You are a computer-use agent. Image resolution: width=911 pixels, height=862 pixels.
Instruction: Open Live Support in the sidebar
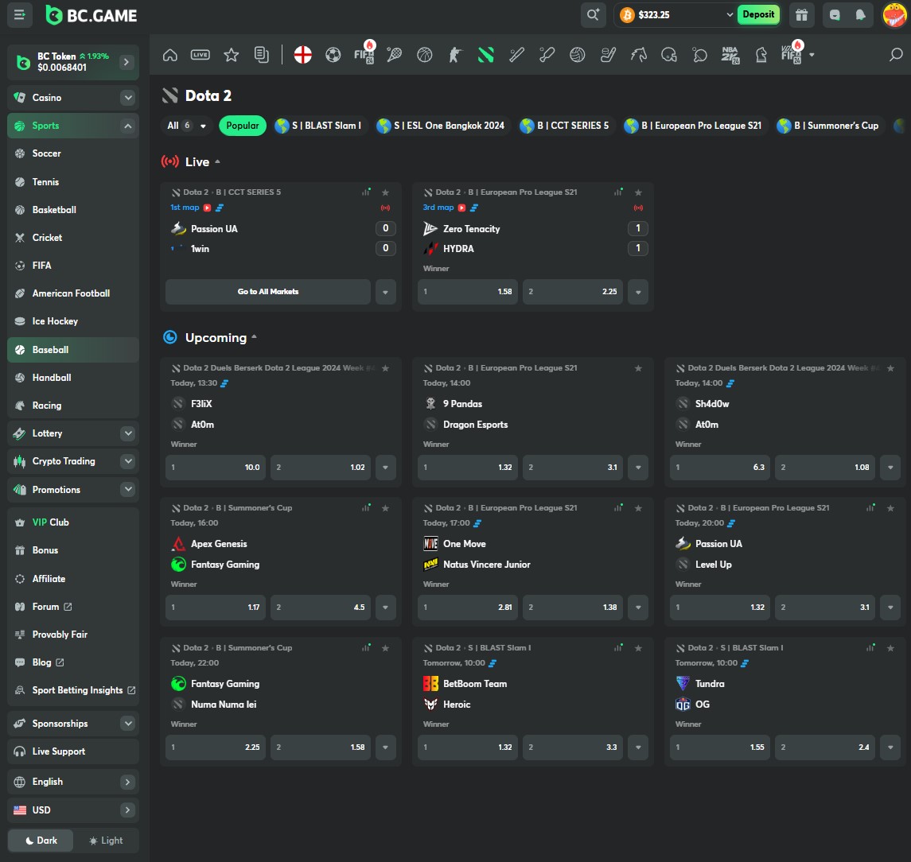click(x=73, y=751)
